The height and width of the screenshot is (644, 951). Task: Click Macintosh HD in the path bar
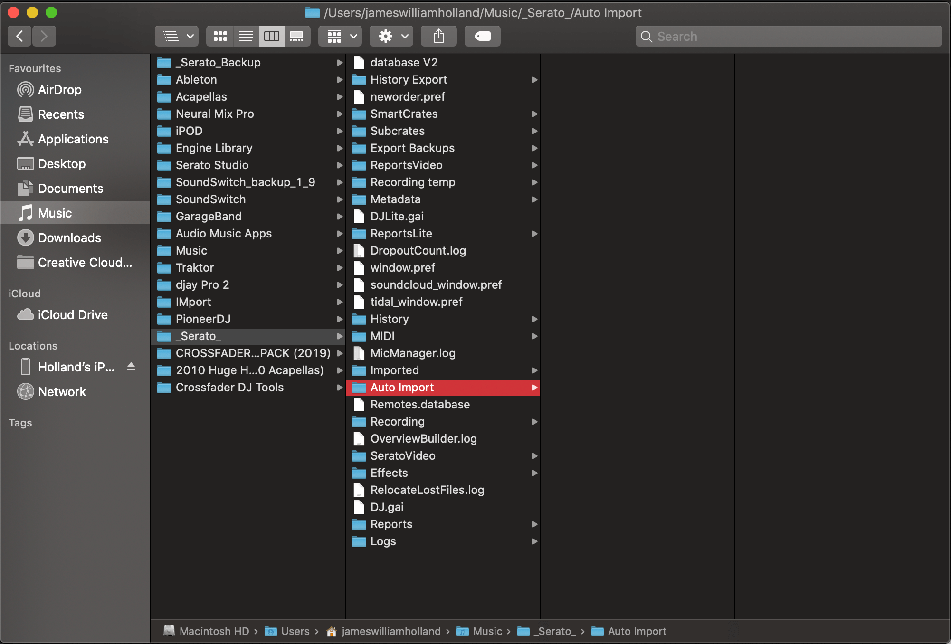point(215,631)
